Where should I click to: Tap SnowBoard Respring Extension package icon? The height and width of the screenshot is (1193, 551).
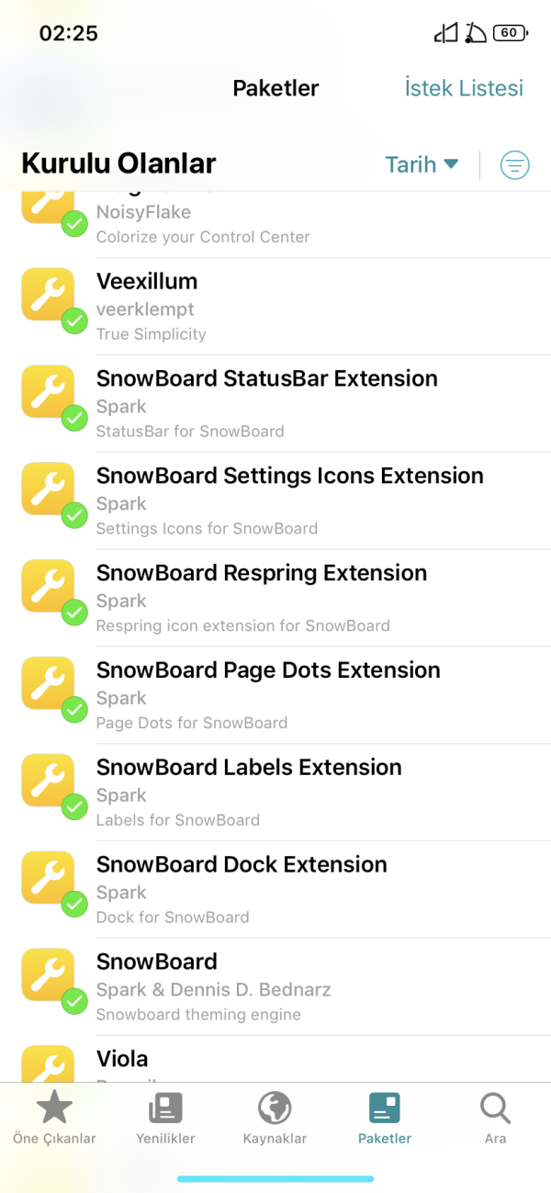(48, 586)
